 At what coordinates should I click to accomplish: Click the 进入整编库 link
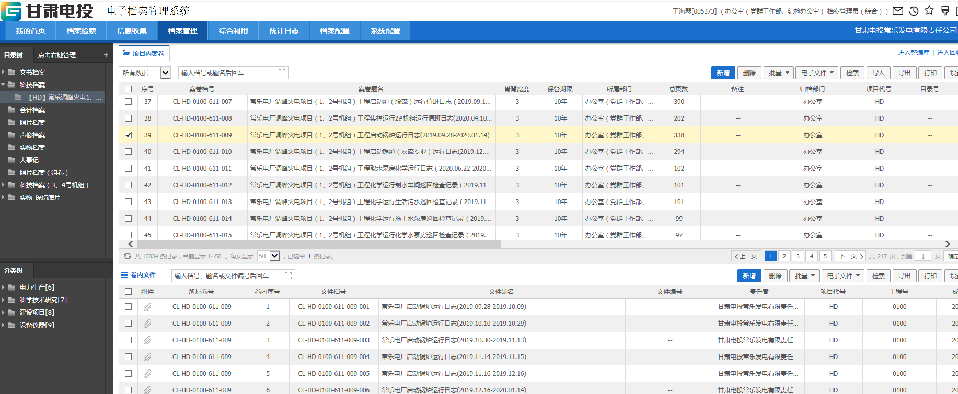coord(914,53)
